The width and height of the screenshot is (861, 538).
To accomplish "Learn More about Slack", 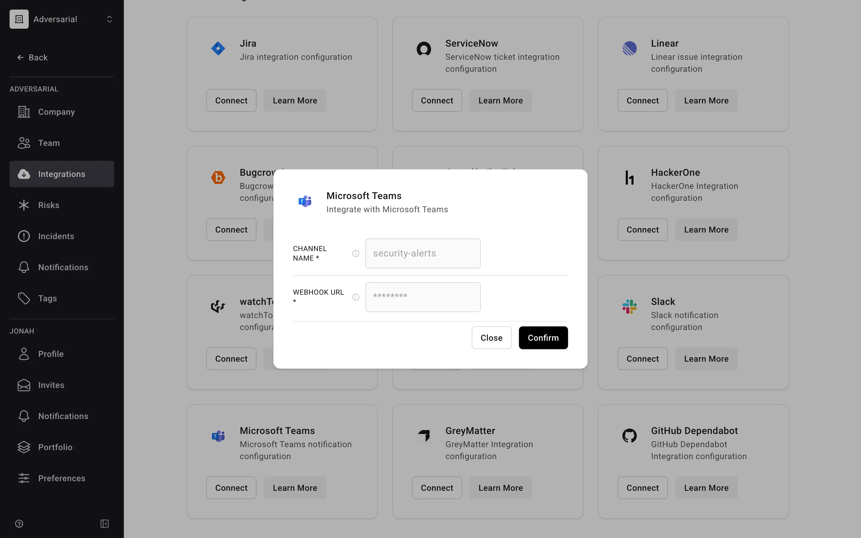I will 706,359.
